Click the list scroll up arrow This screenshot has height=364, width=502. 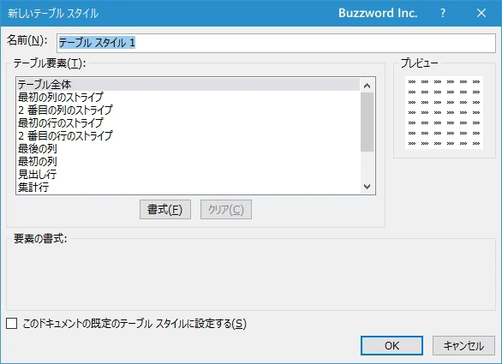pos(368,86)
